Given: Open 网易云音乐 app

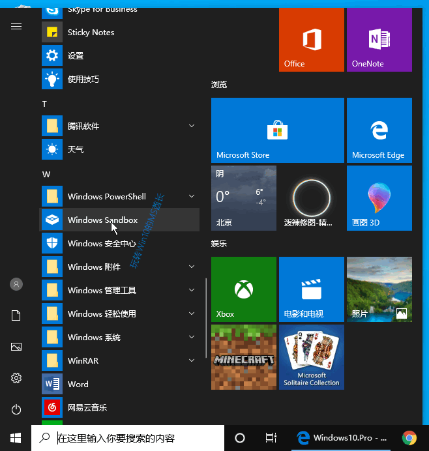Looking at the screenshot, I should [x=119, y=407].
